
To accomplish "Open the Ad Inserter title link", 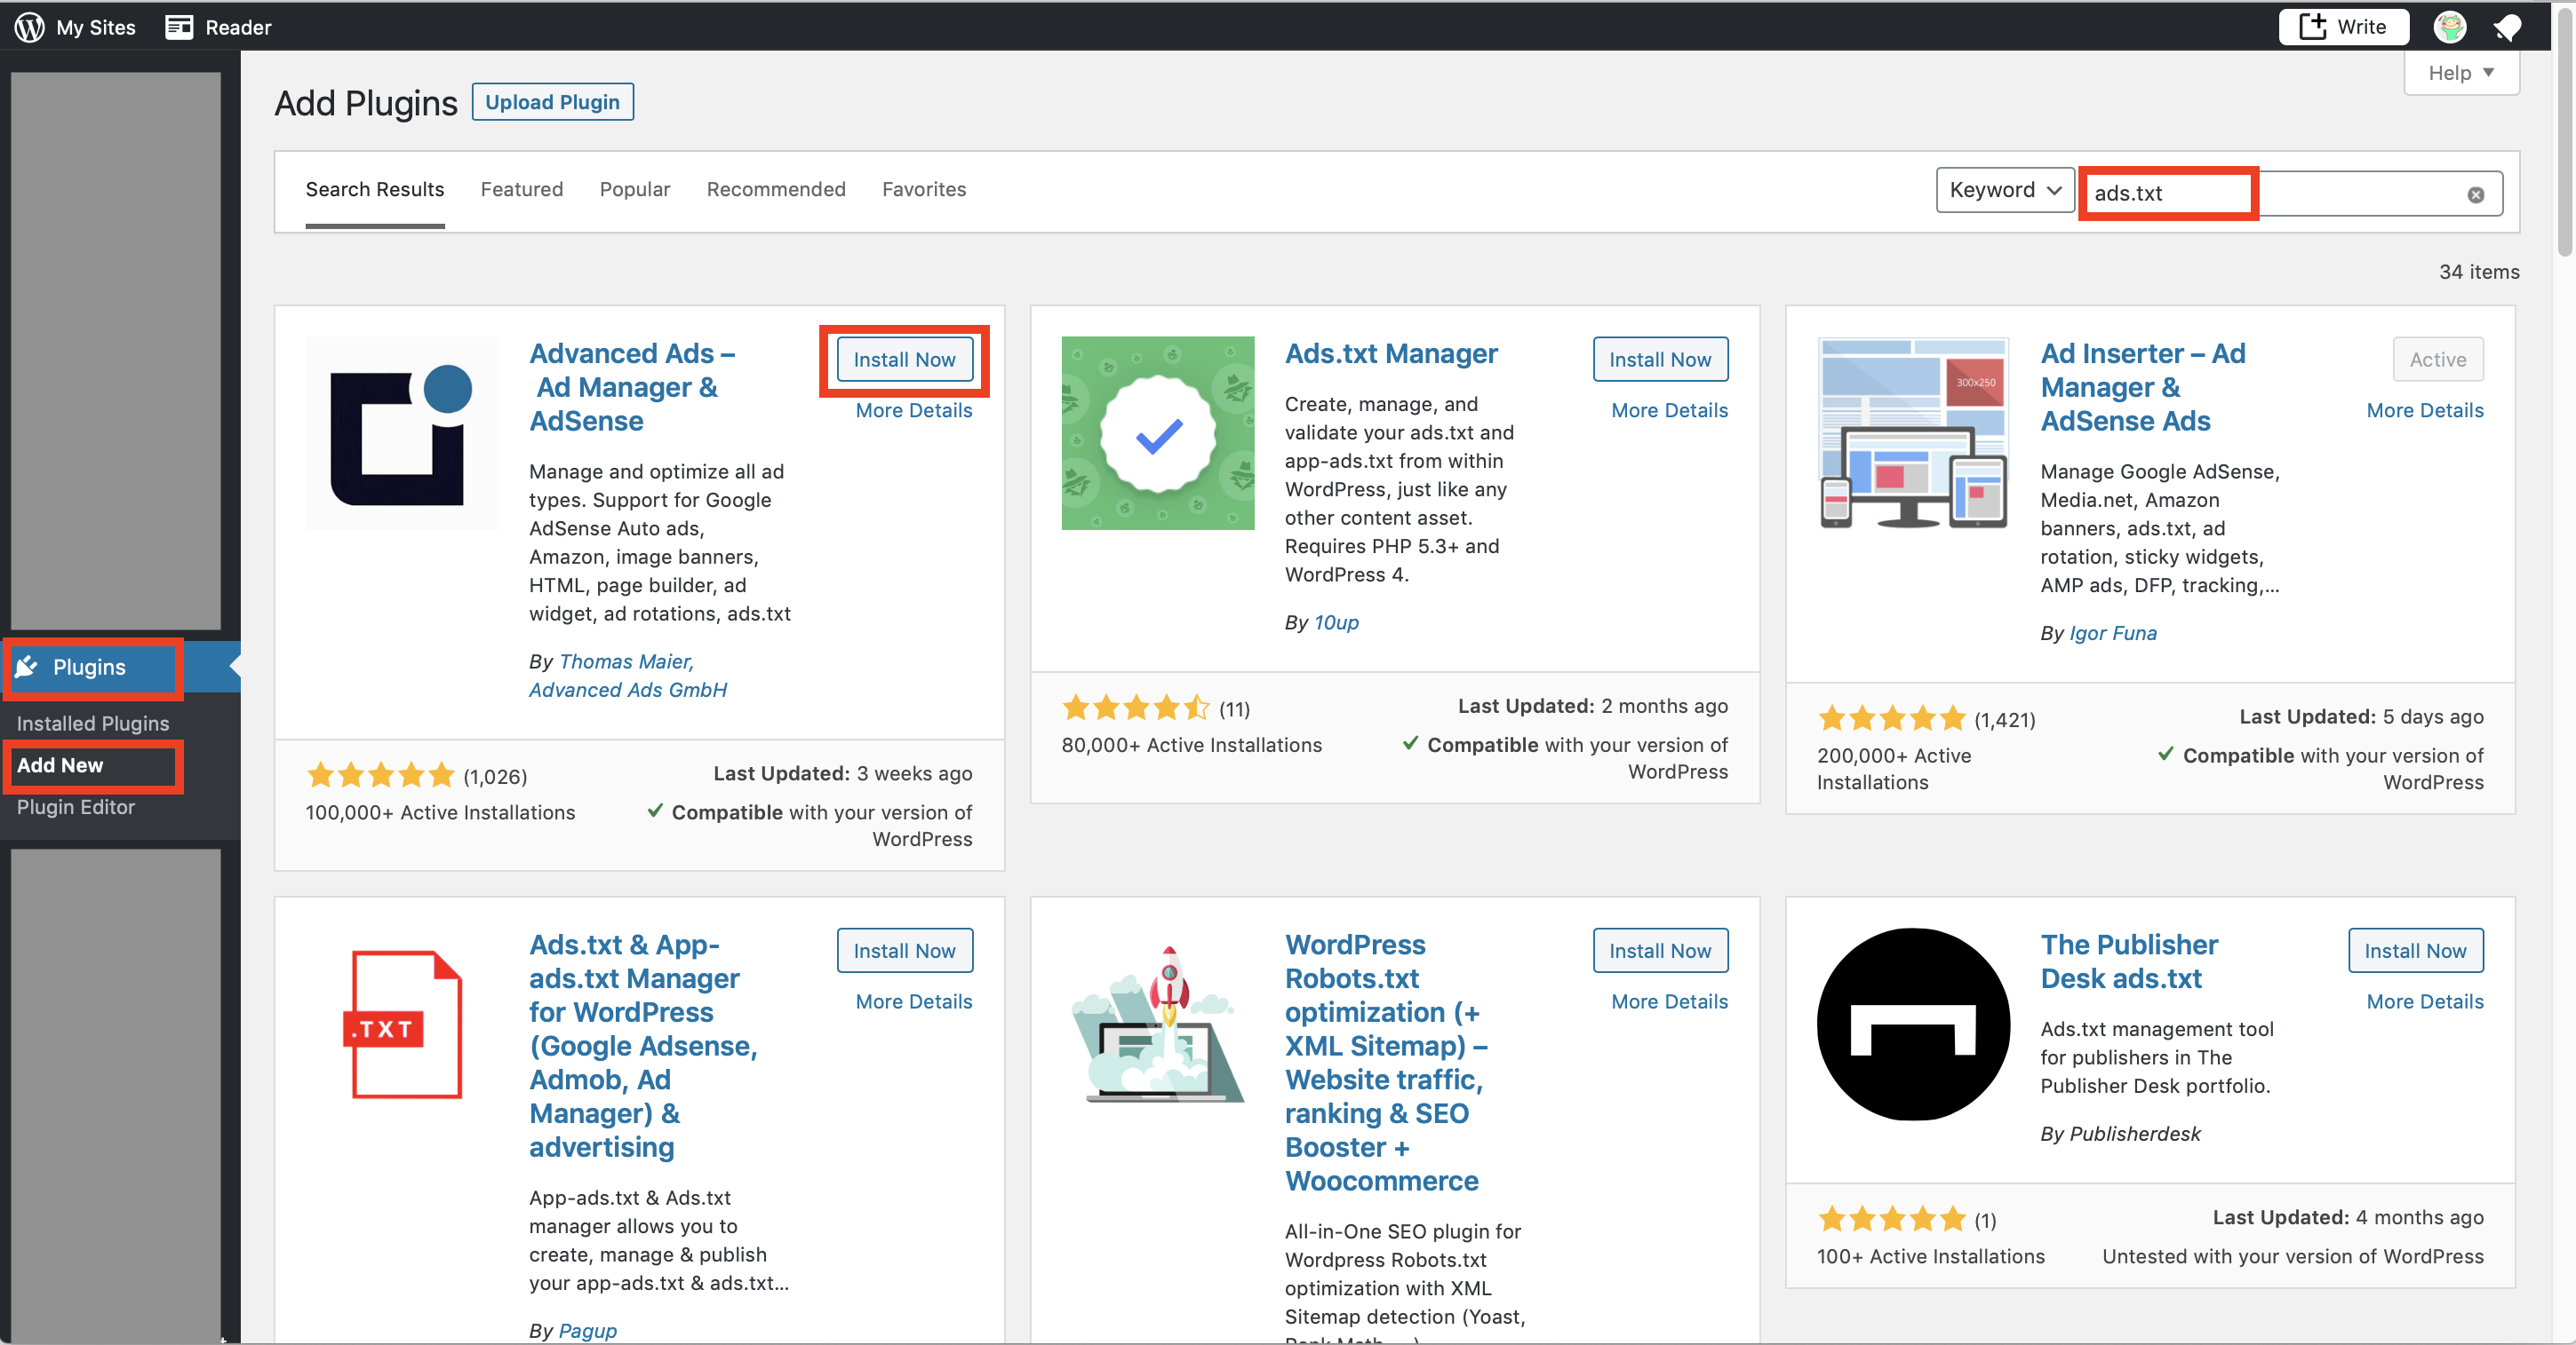I will pos(2143,388).
